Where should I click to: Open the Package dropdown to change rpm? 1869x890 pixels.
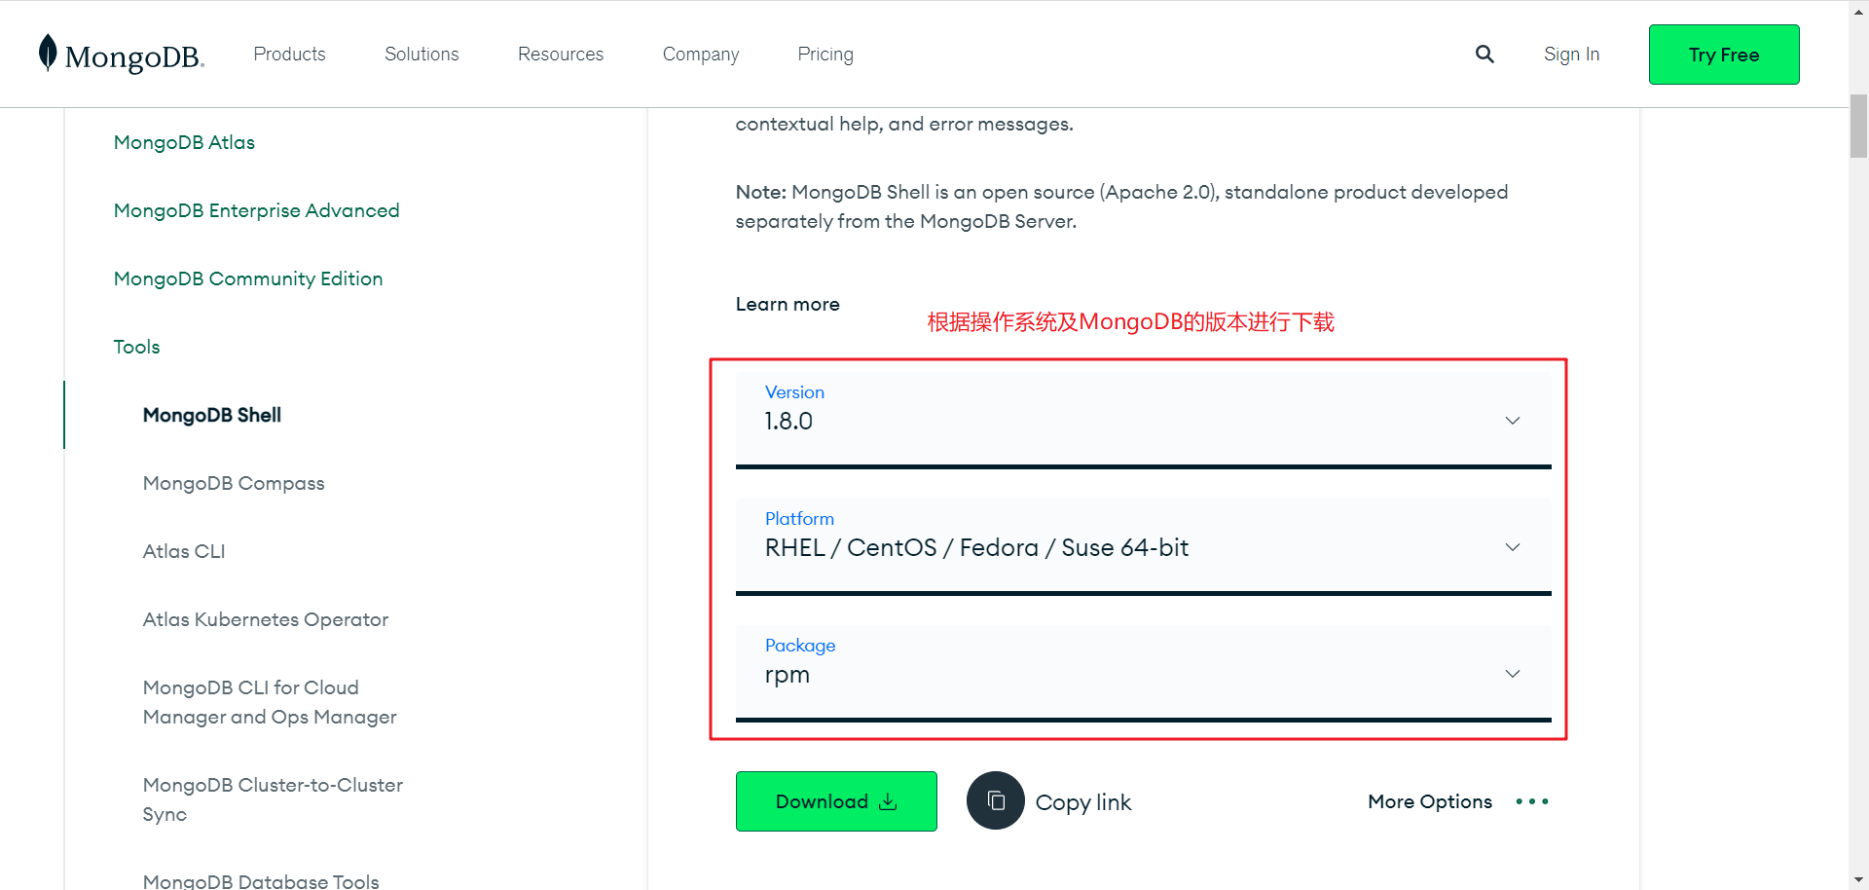1512,673
